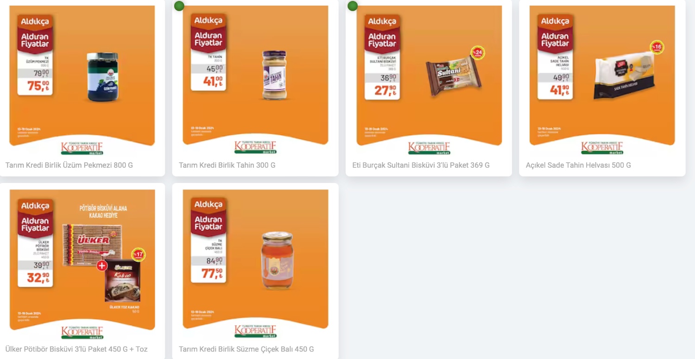Open the Üzüm Pekmezi product image

click(82, 80)
